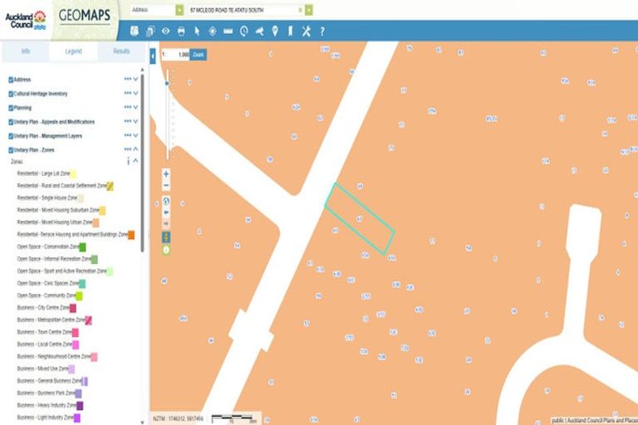
Task: Select the pointer arrow tool
Action: pos(197,31)
